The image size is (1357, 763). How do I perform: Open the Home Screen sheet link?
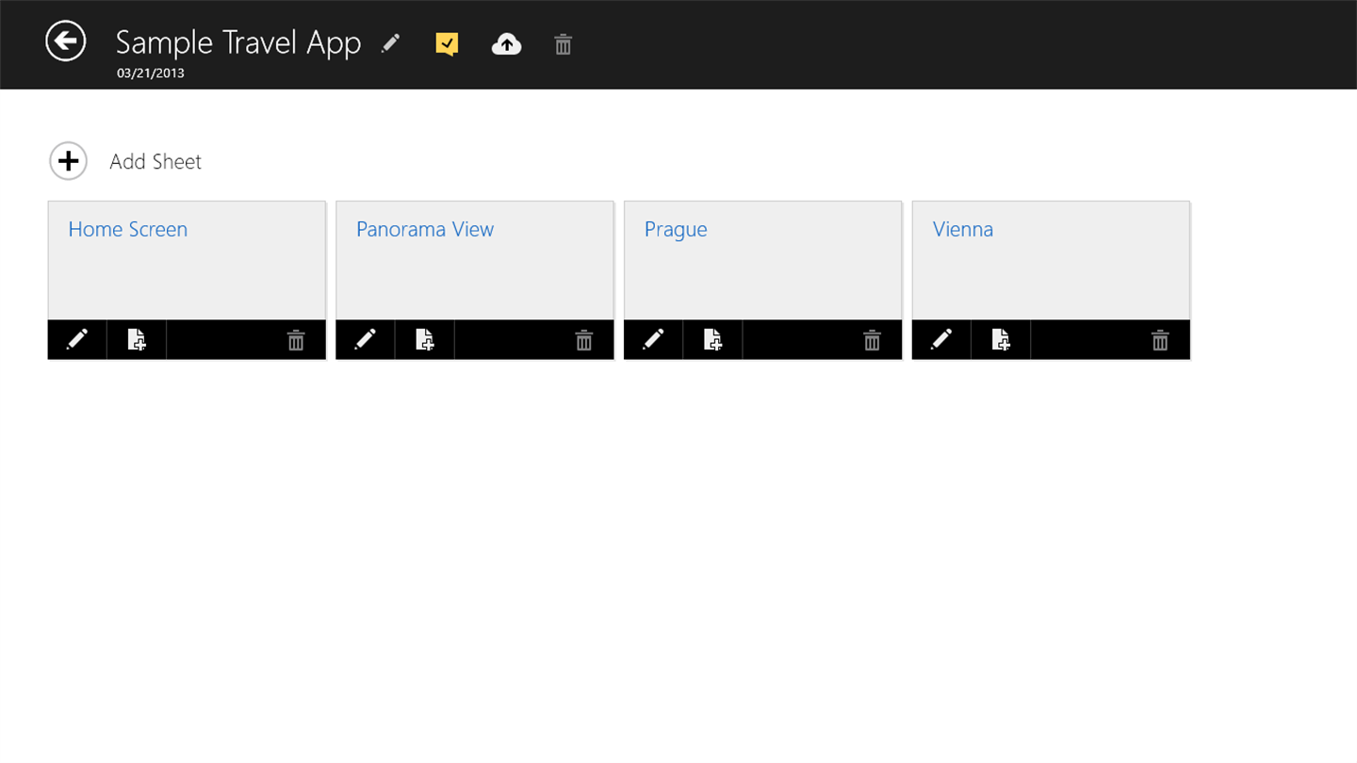coord(128,229)
